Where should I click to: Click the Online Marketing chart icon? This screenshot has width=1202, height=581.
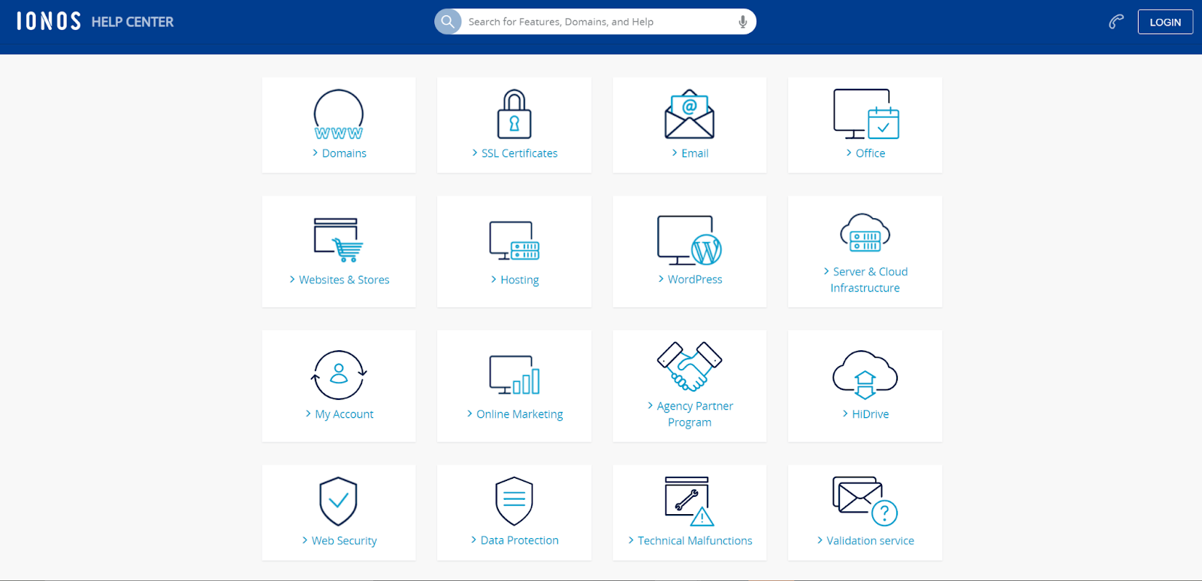(x=515, y=375)
